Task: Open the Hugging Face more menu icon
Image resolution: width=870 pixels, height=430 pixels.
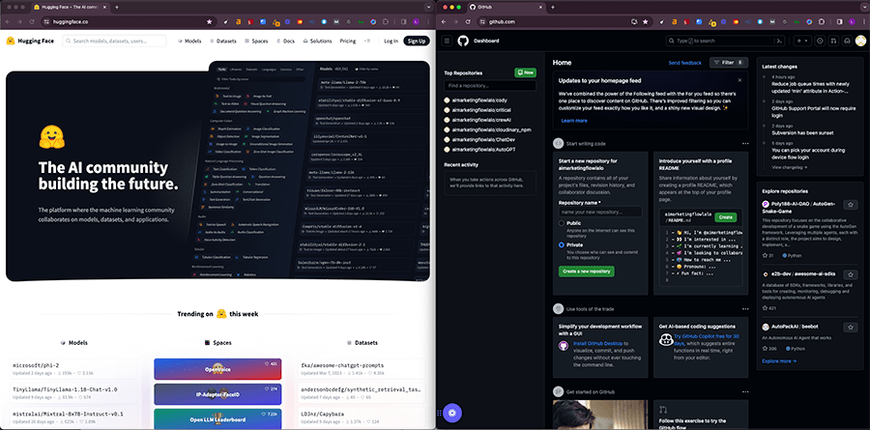Action: pyautogui.click(x=367, y=41)
